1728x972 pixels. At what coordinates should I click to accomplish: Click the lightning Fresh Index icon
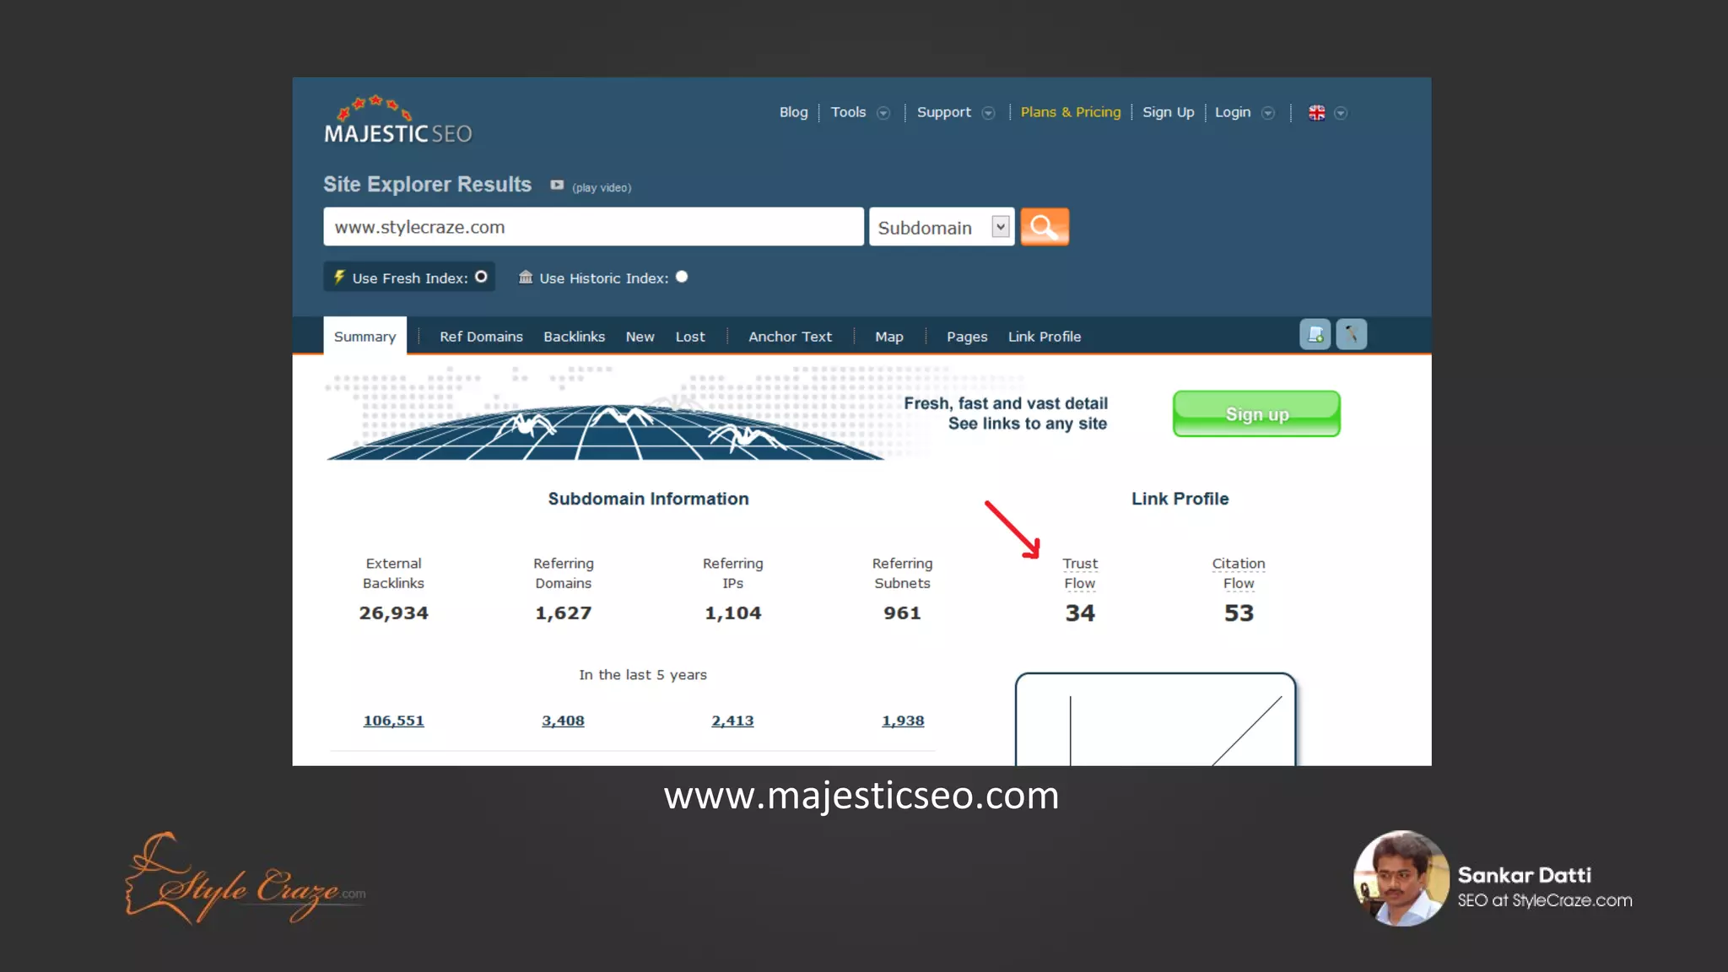click(x=339, y=277)
